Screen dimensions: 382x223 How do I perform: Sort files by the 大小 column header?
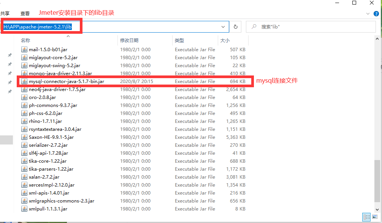tap(225, 40)
